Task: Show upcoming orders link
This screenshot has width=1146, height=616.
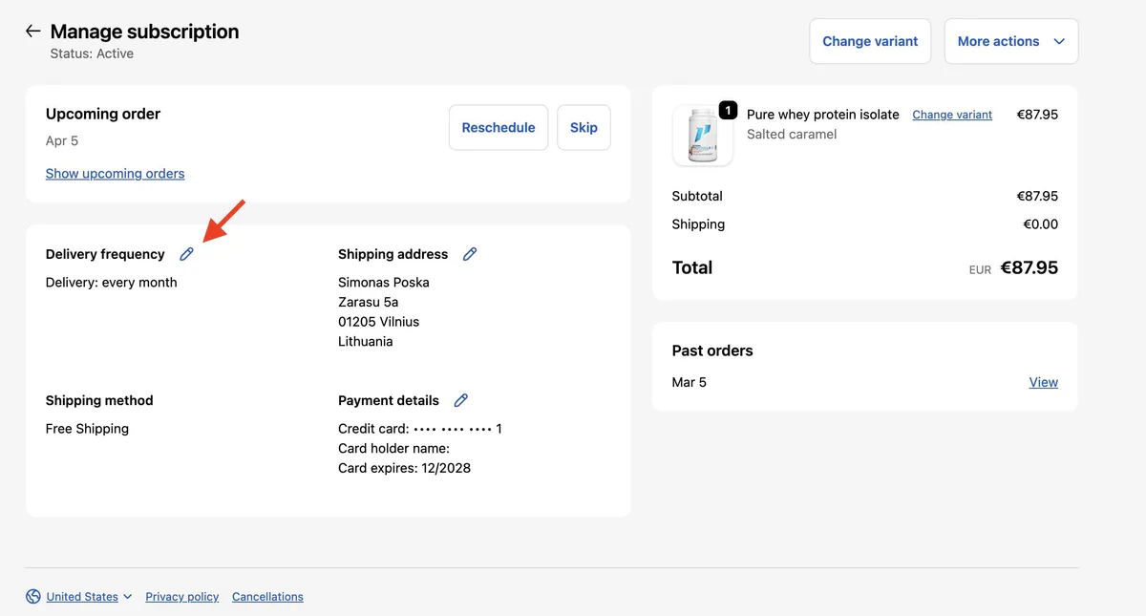Action: tap(115, 174)
